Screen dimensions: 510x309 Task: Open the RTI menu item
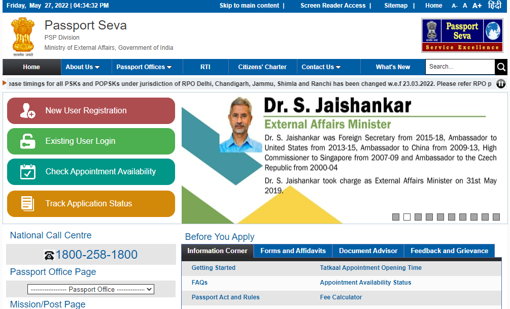click(205, 67)
